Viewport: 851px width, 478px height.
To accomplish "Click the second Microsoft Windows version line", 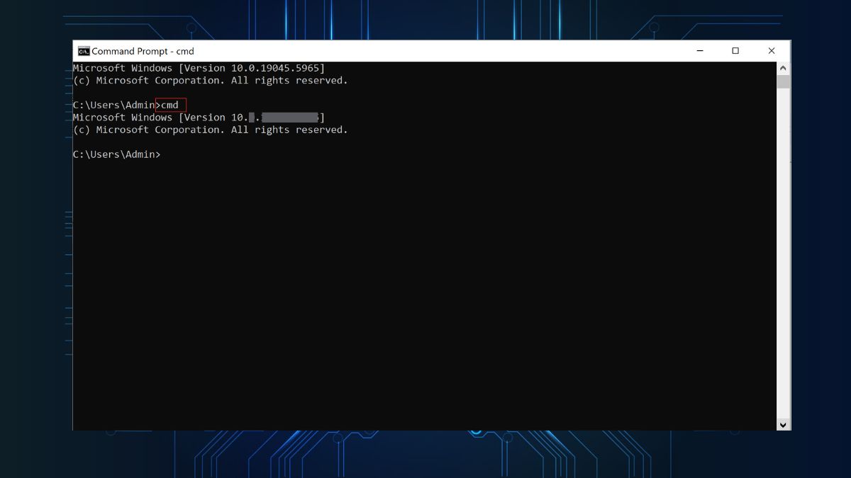I will (x=199, y=118).
